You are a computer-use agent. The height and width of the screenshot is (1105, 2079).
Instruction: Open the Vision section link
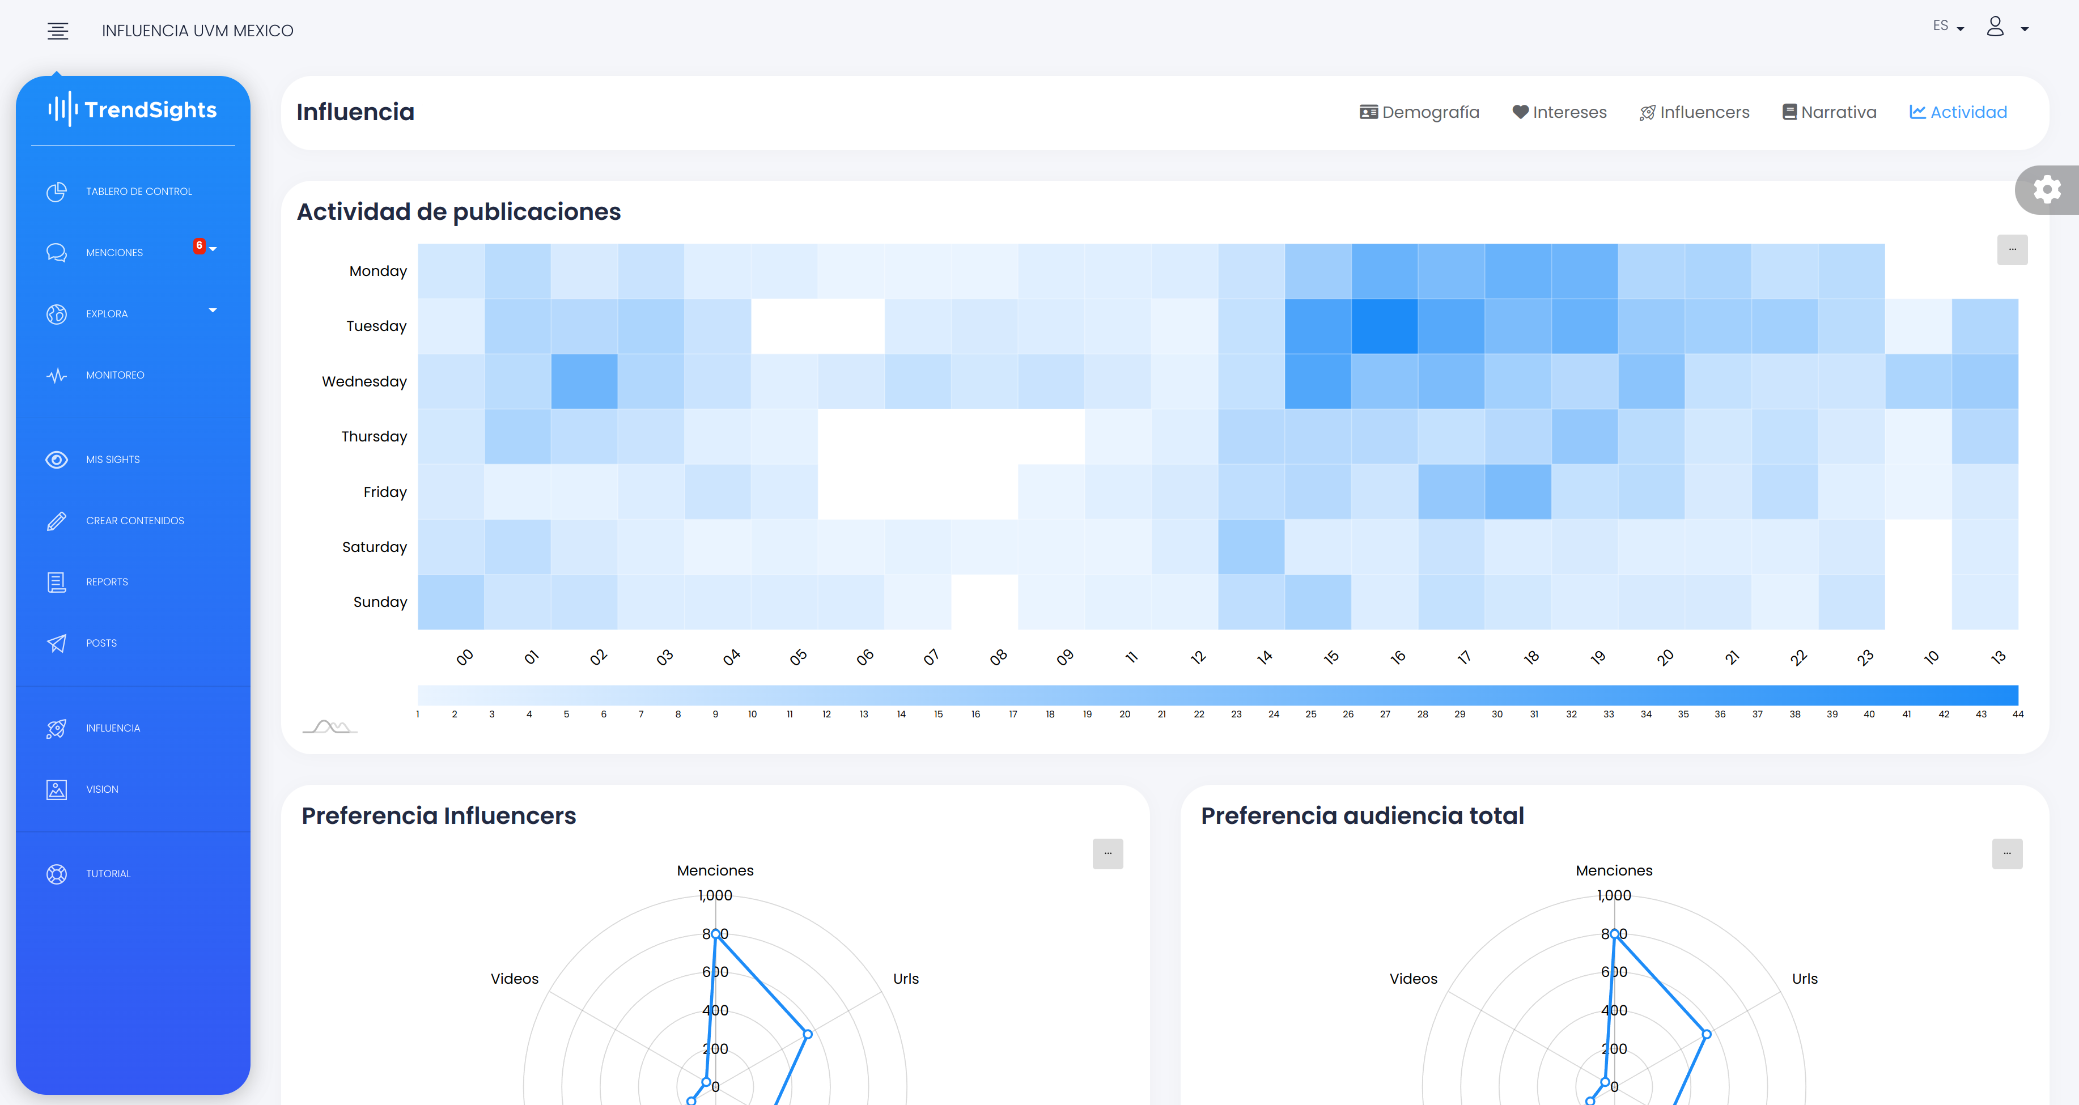[101, 789]
